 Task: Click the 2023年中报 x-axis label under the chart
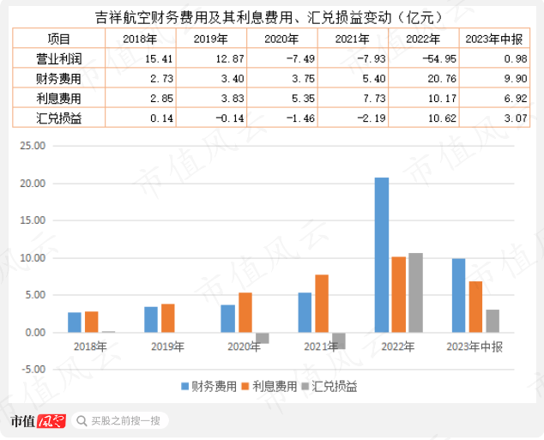(x=474, y=347)
